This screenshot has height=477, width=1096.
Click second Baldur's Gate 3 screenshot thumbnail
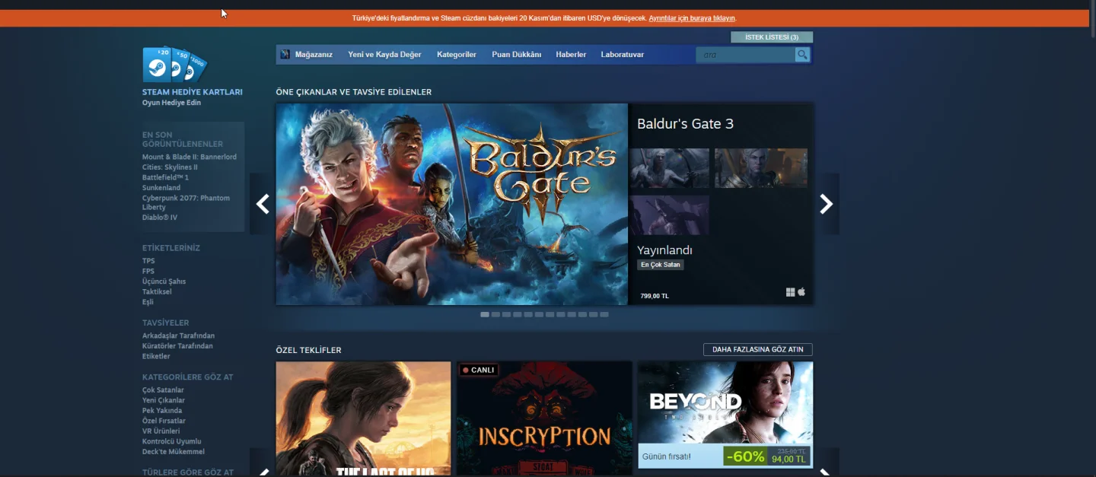tap(761, 168)
